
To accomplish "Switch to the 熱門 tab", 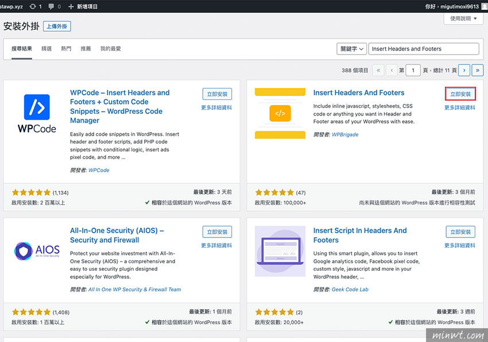I will [66, 49].
